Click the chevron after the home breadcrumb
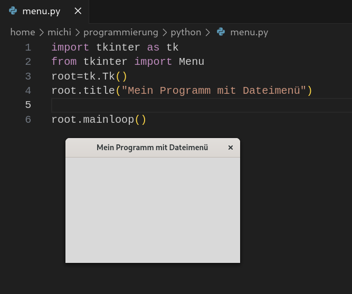This screenshot has width=352, height=294. 42,33
